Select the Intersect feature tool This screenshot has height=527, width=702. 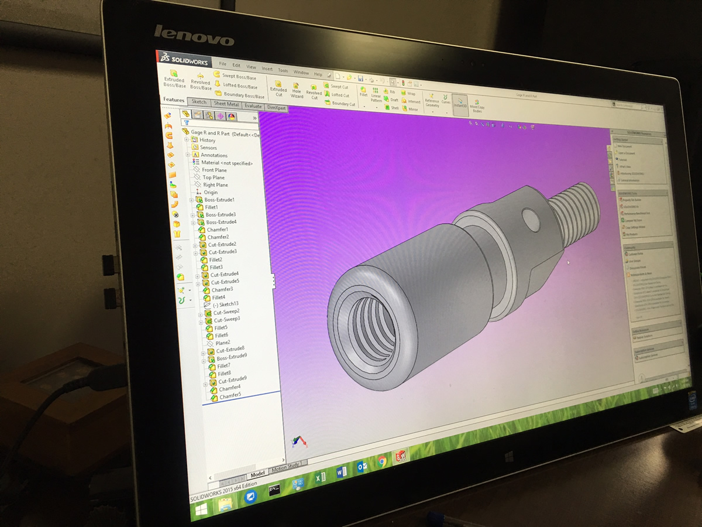411,101
